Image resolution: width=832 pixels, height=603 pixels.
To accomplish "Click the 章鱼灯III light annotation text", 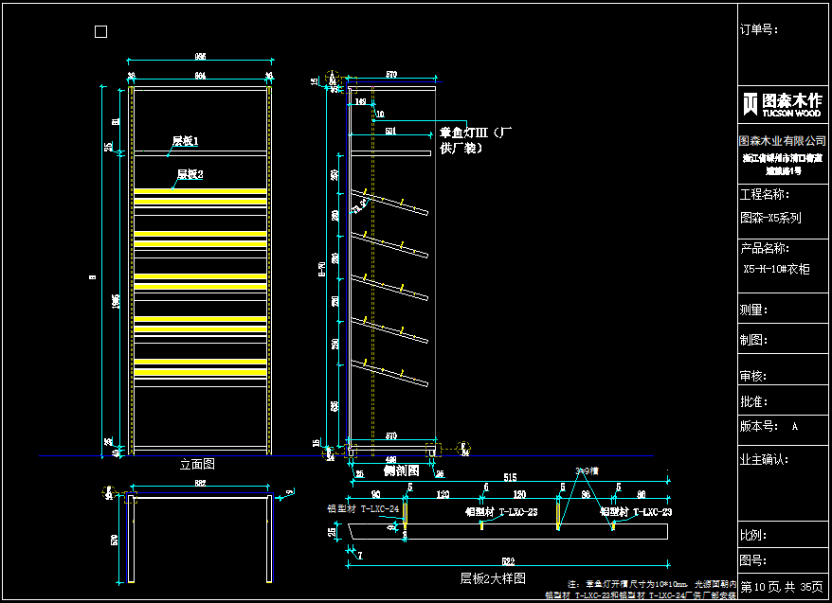I will 476,140.
